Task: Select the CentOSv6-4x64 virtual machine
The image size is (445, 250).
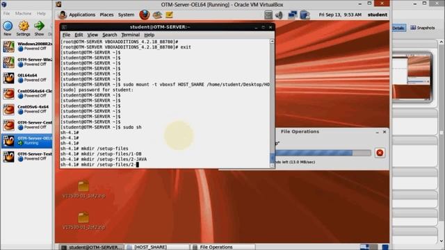Action: tap(26, 109)
